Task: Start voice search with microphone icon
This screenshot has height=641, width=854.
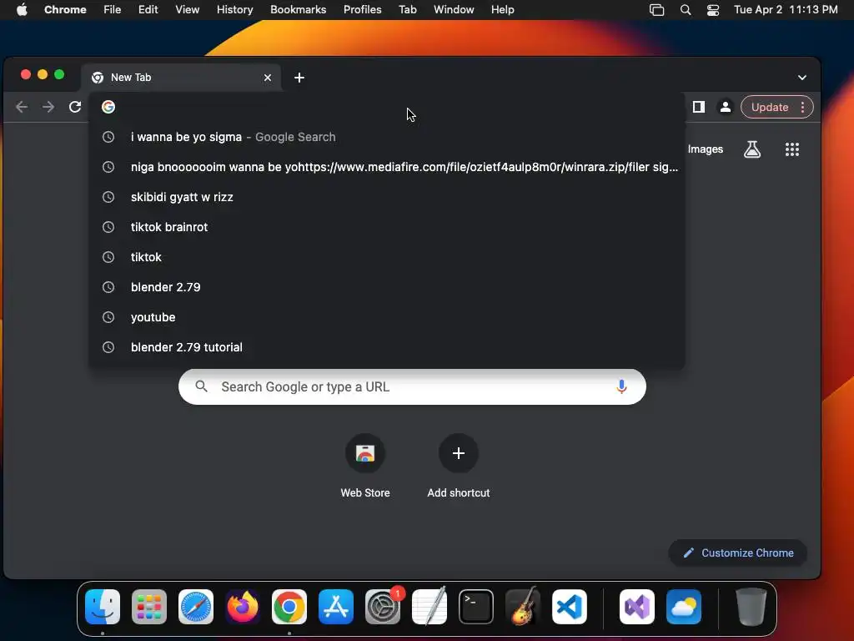Action: [621, 386]
